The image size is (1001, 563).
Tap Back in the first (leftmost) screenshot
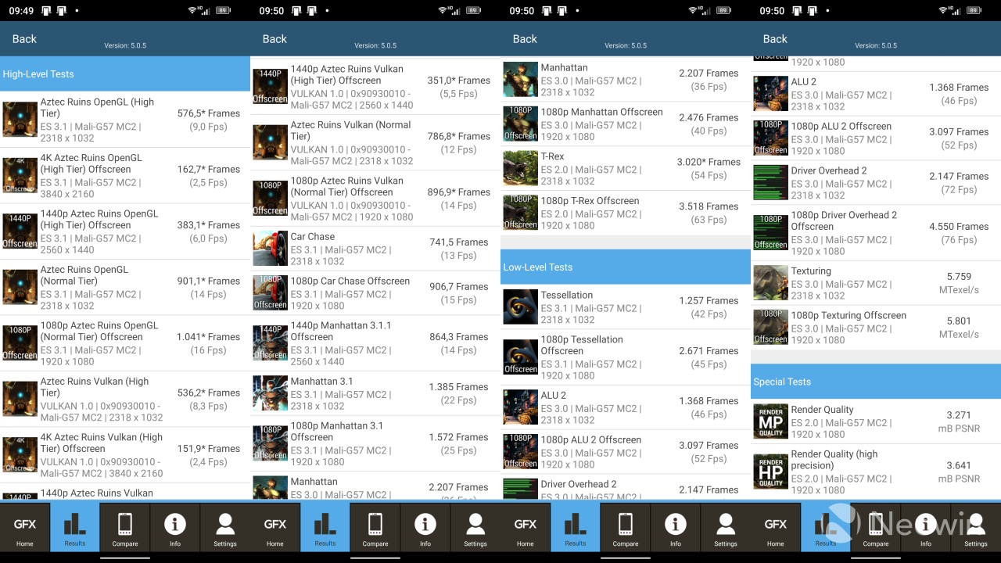click(24, 39)
